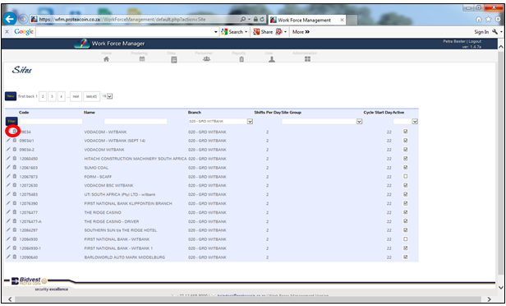Click the horizontal scrollbar right arrow
506x306 pixels.
(489, 299)
